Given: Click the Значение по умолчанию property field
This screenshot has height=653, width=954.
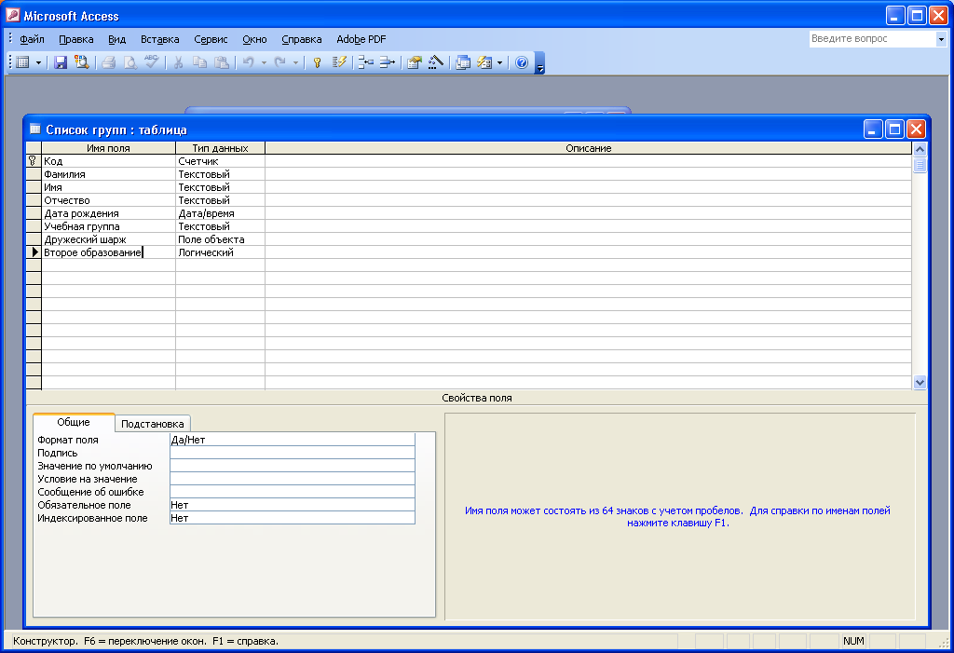Looking at the screenshot, I should pos(292,466).
